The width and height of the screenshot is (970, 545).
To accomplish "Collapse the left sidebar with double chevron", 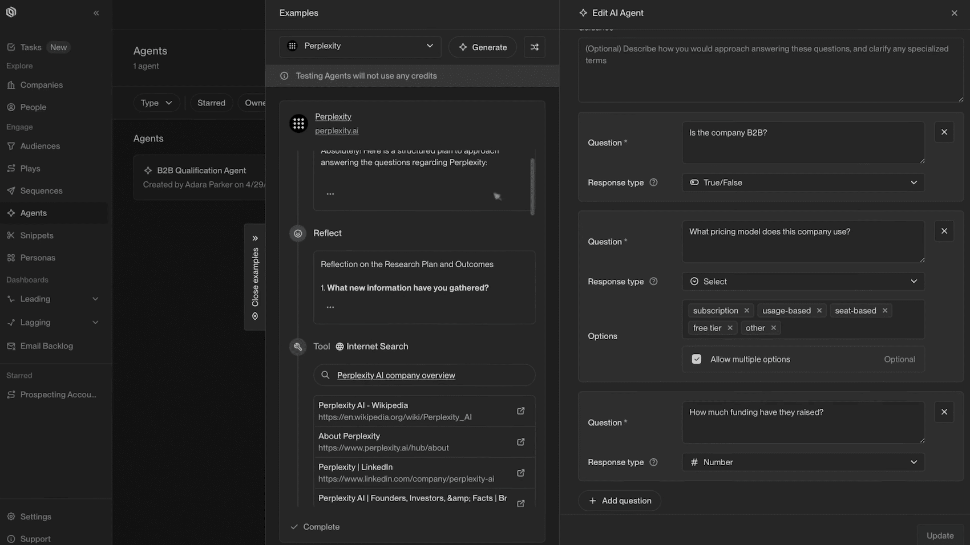I will (x=96, y=13).
